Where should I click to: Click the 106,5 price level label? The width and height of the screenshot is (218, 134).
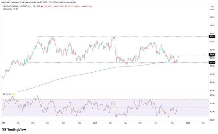coord(212,36)
